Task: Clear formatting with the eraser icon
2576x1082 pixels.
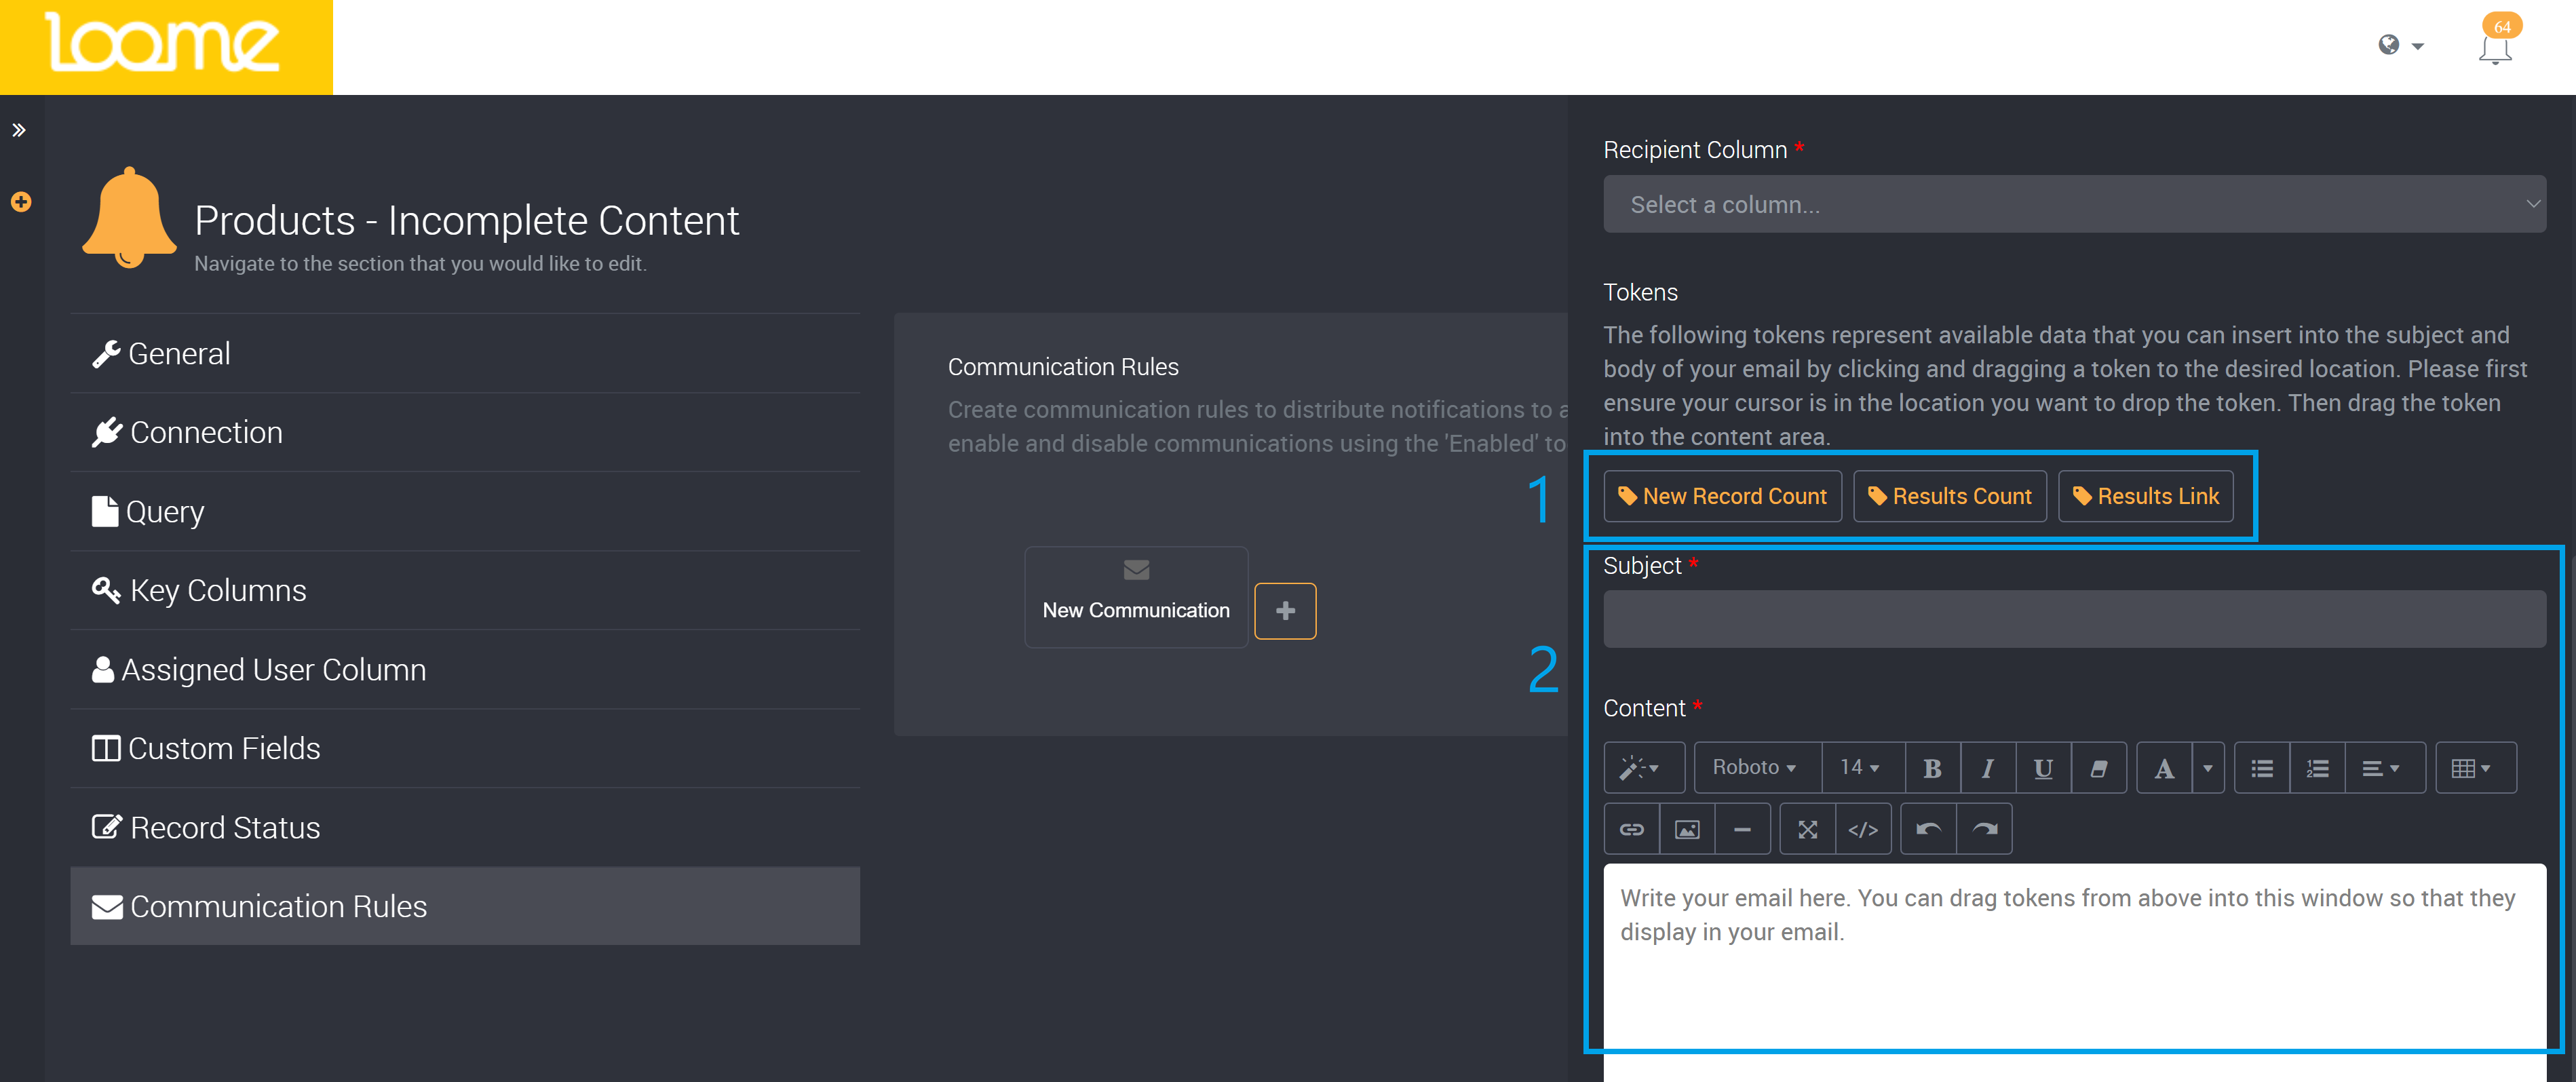Action: (2098, 767)
